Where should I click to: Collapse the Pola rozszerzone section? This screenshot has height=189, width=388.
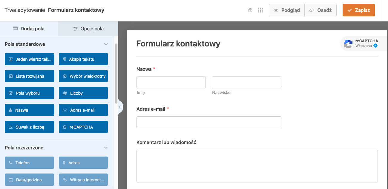pyautogui.click(x=106, y=148)
